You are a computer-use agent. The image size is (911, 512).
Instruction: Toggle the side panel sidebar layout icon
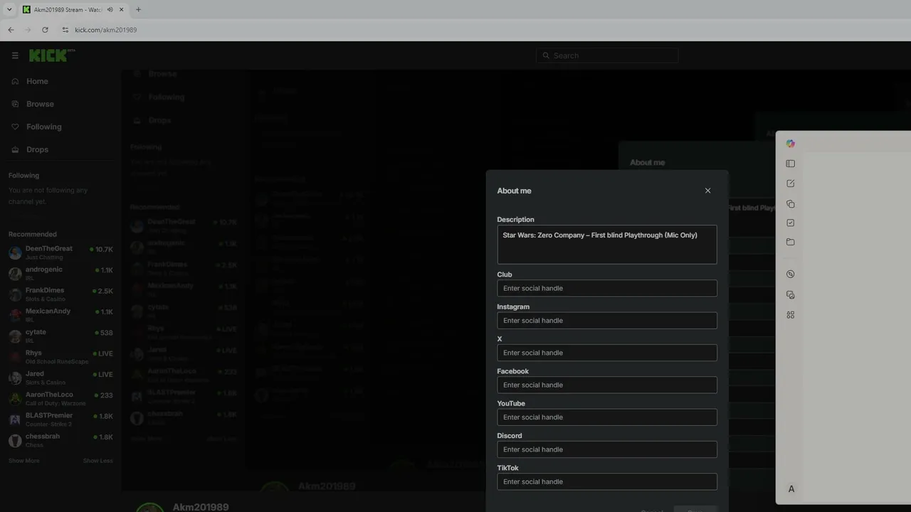(791, 164)
